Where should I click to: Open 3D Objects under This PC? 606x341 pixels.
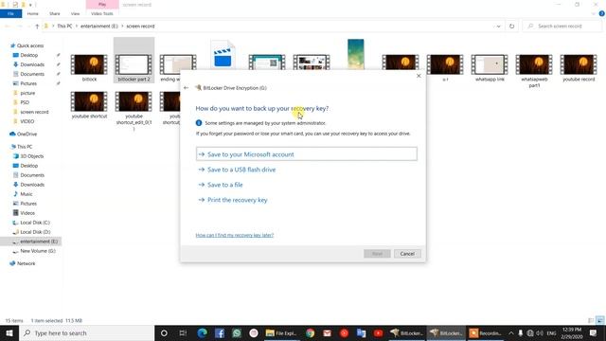[31, 156]
